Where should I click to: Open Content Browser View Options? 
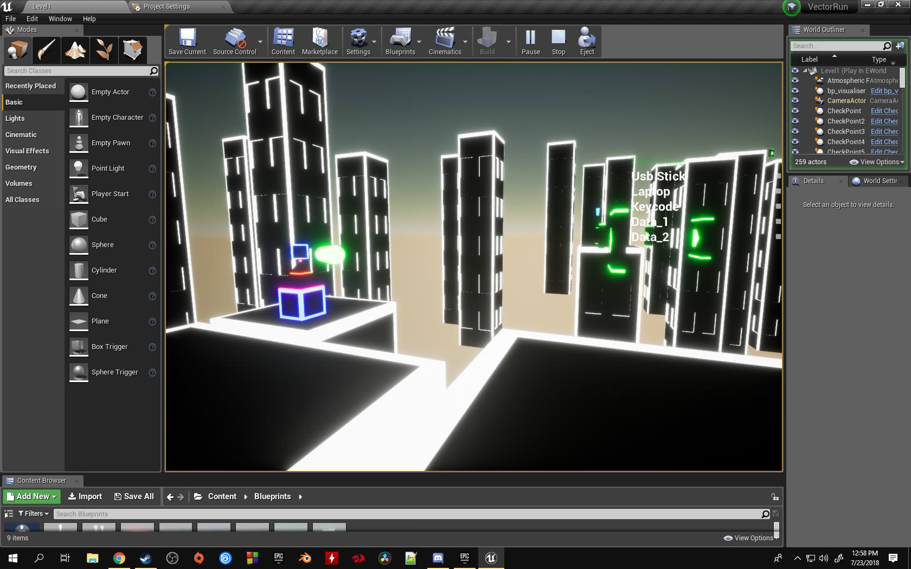(x=751, y=538)
